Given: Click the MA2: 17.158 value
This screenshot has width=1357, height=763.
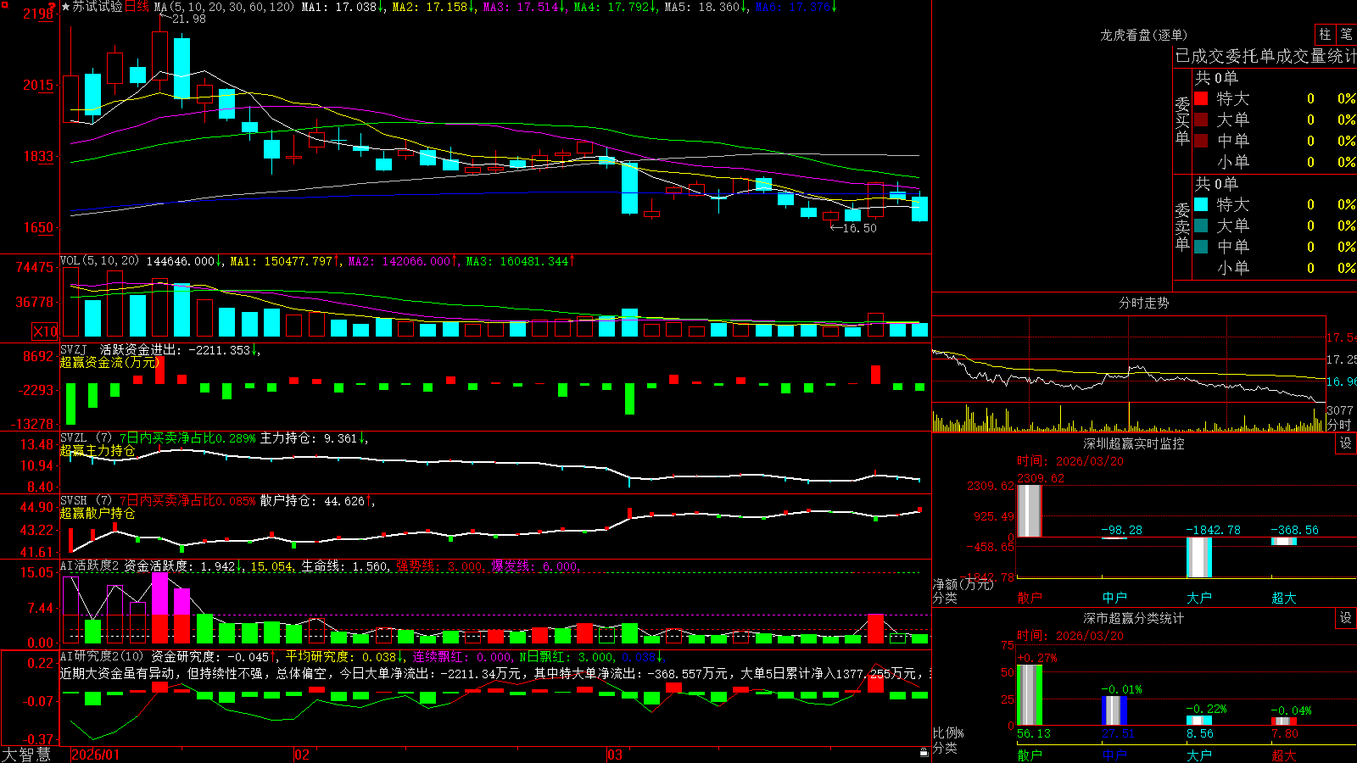Looking at the screenshot, I should (433, 7).
